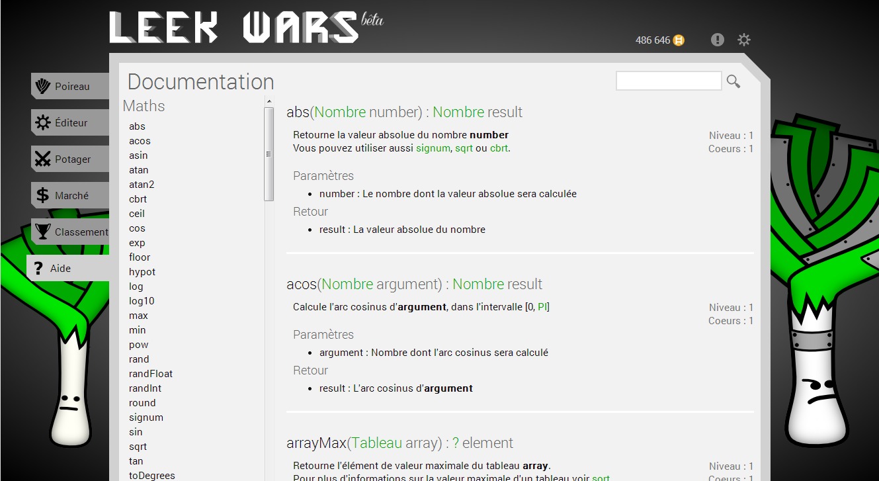
Task: Click the Leek Wars logo
Action: click(x=235, y=28)
